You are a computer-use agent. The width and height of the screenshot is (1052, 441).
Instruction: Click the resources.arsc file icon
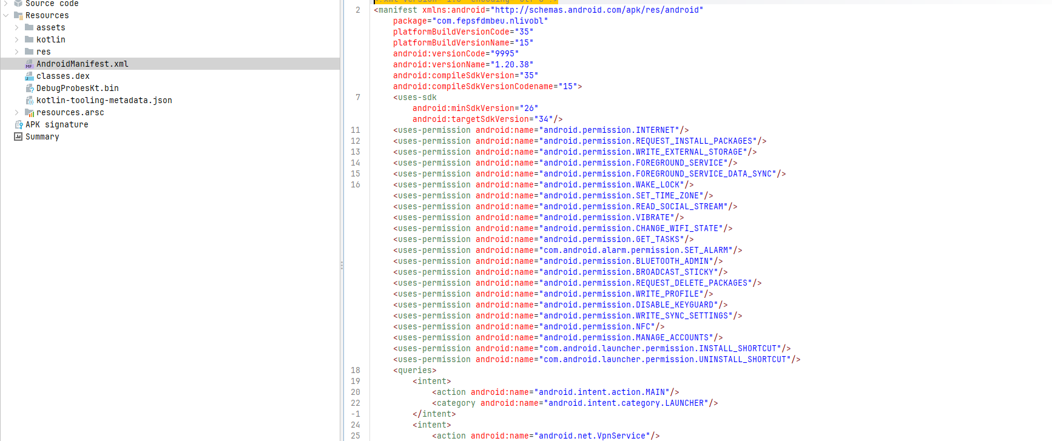pyautogui.click(x=29, y=112)
